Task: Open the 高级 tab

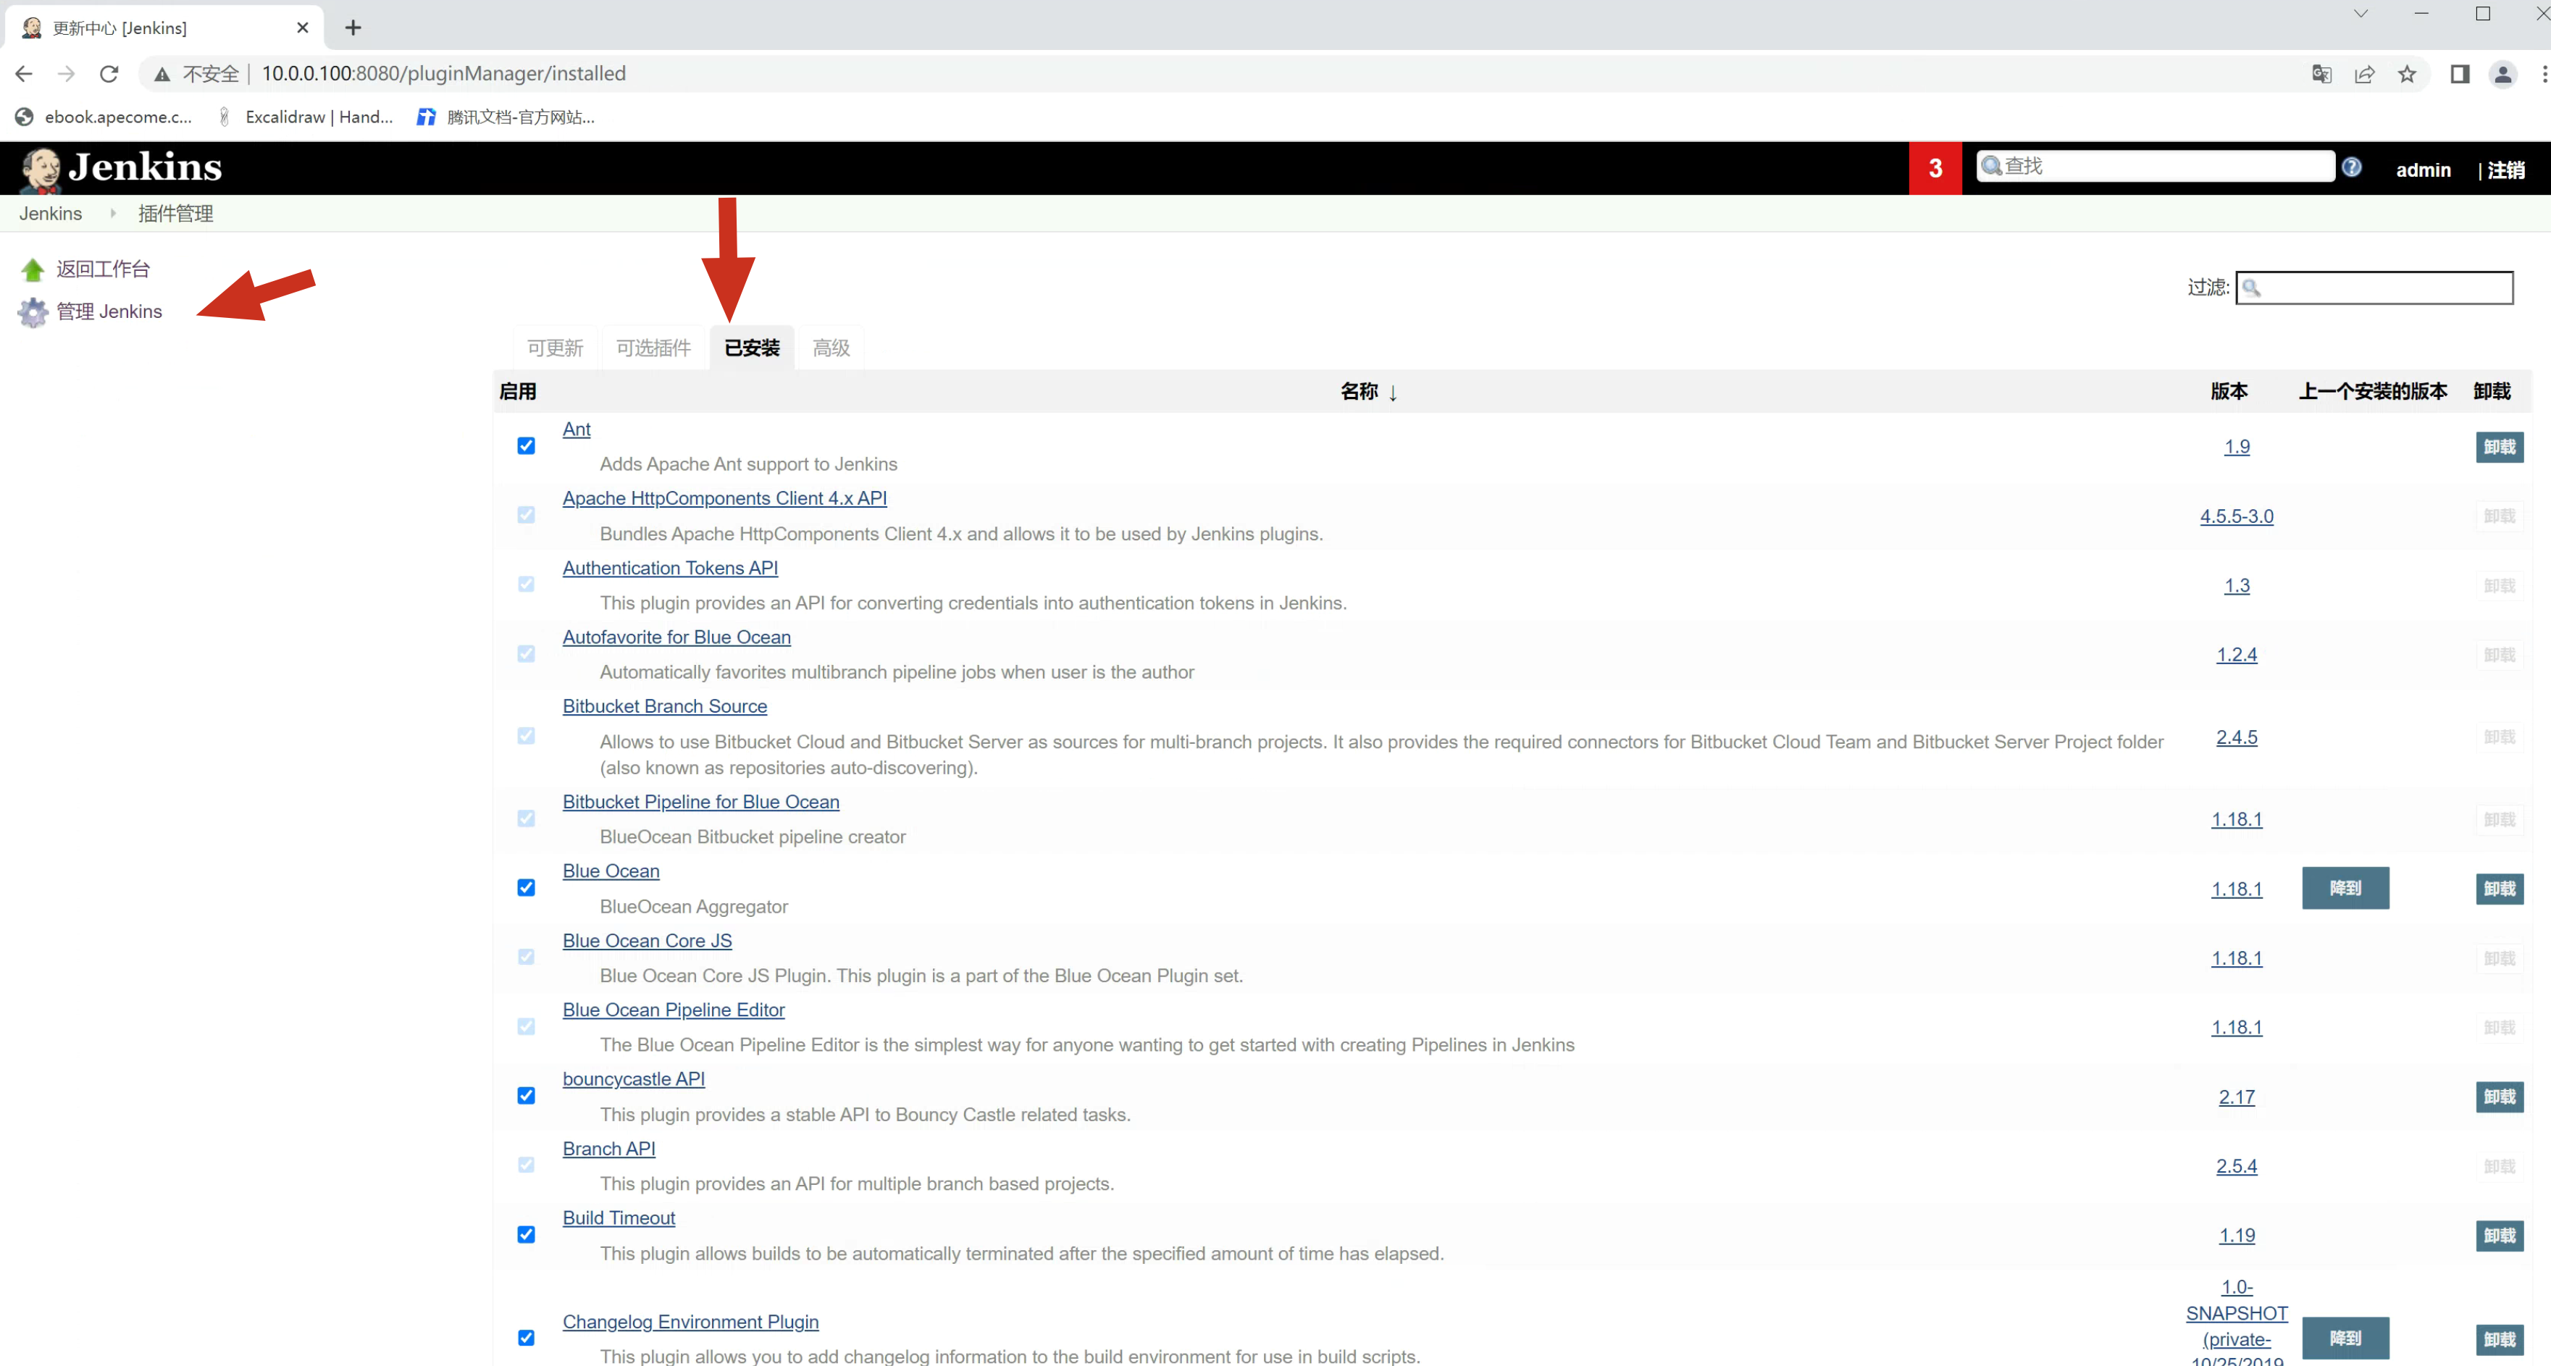Action: click(831, 348)
